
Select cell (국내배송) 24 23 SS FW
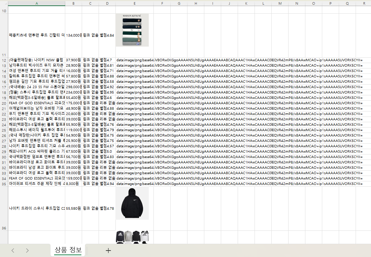click(x=37, y=87)
